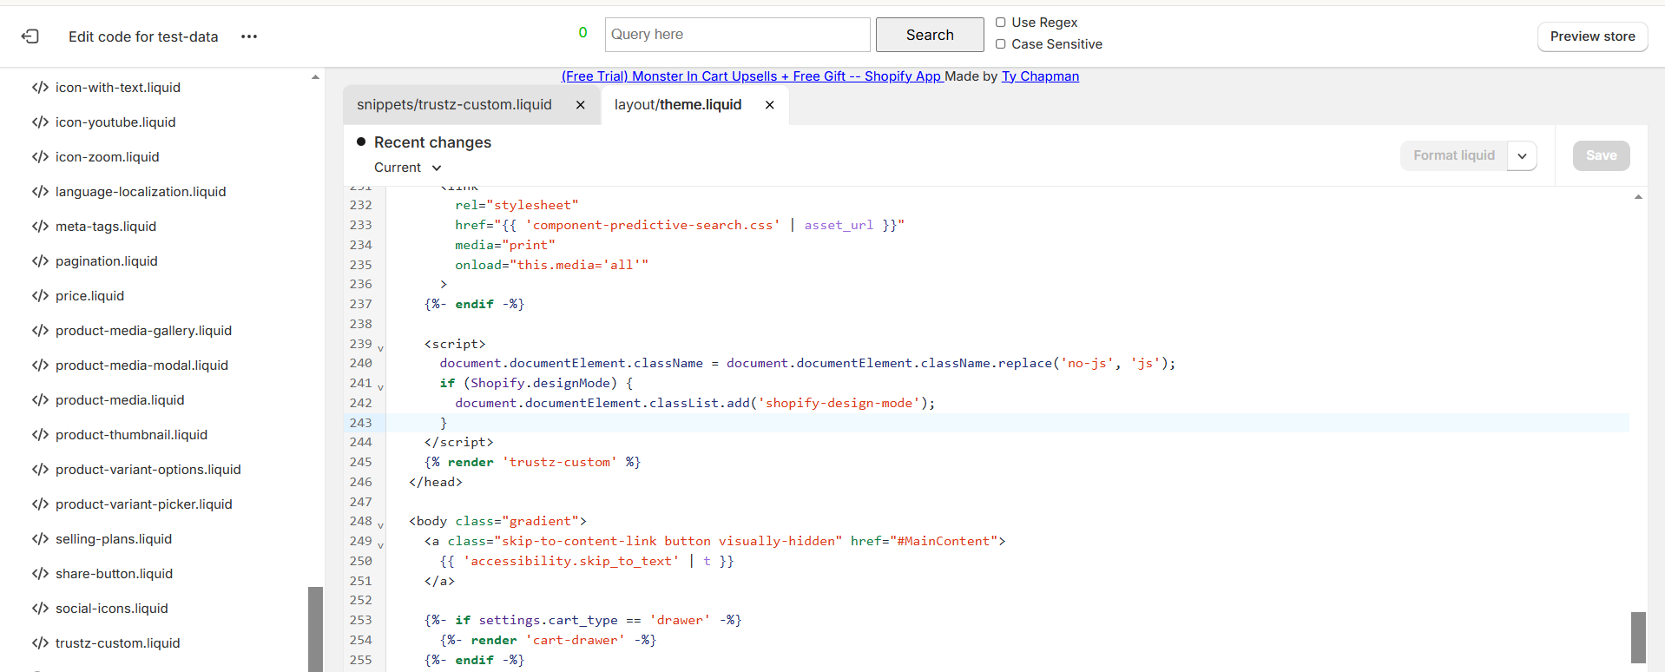The height and width of the screenshot is (672, 1665).
Task: Collapse code fold at line 239
Action: tap(380, 348)
